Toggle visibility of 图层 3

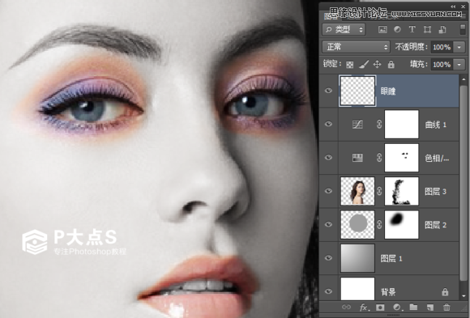[x=328, y=191]
